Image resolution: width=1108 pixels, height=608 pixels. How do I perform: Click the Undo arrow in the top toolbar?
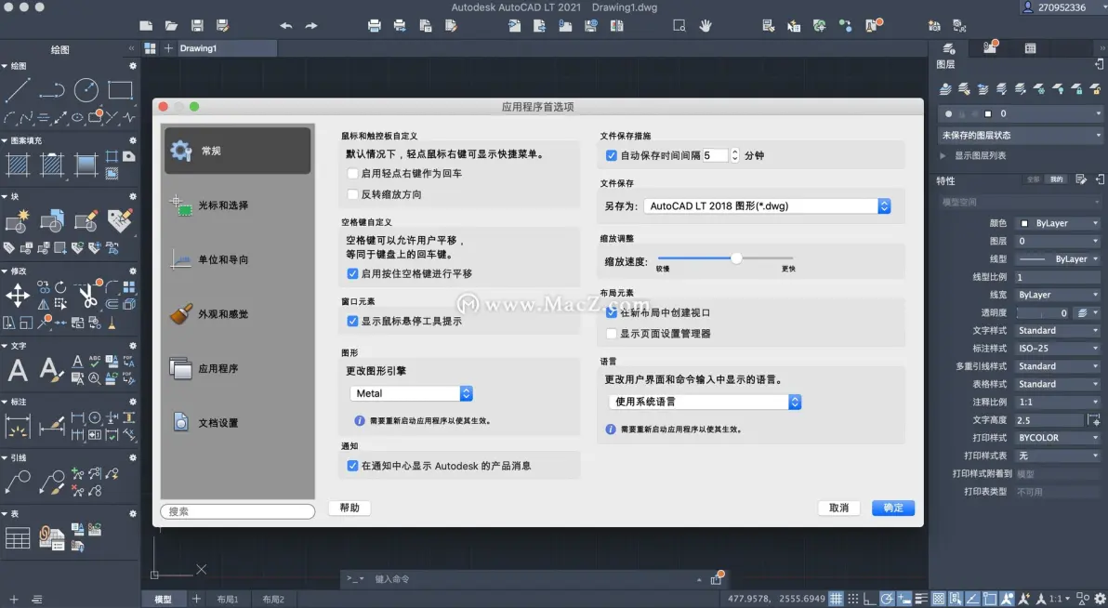pos(285,26)
